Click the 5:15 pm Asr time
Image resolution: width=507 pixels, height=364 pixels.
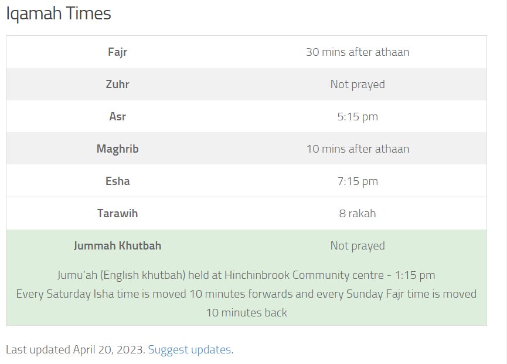pyautogui.click(x=358, y=116)
